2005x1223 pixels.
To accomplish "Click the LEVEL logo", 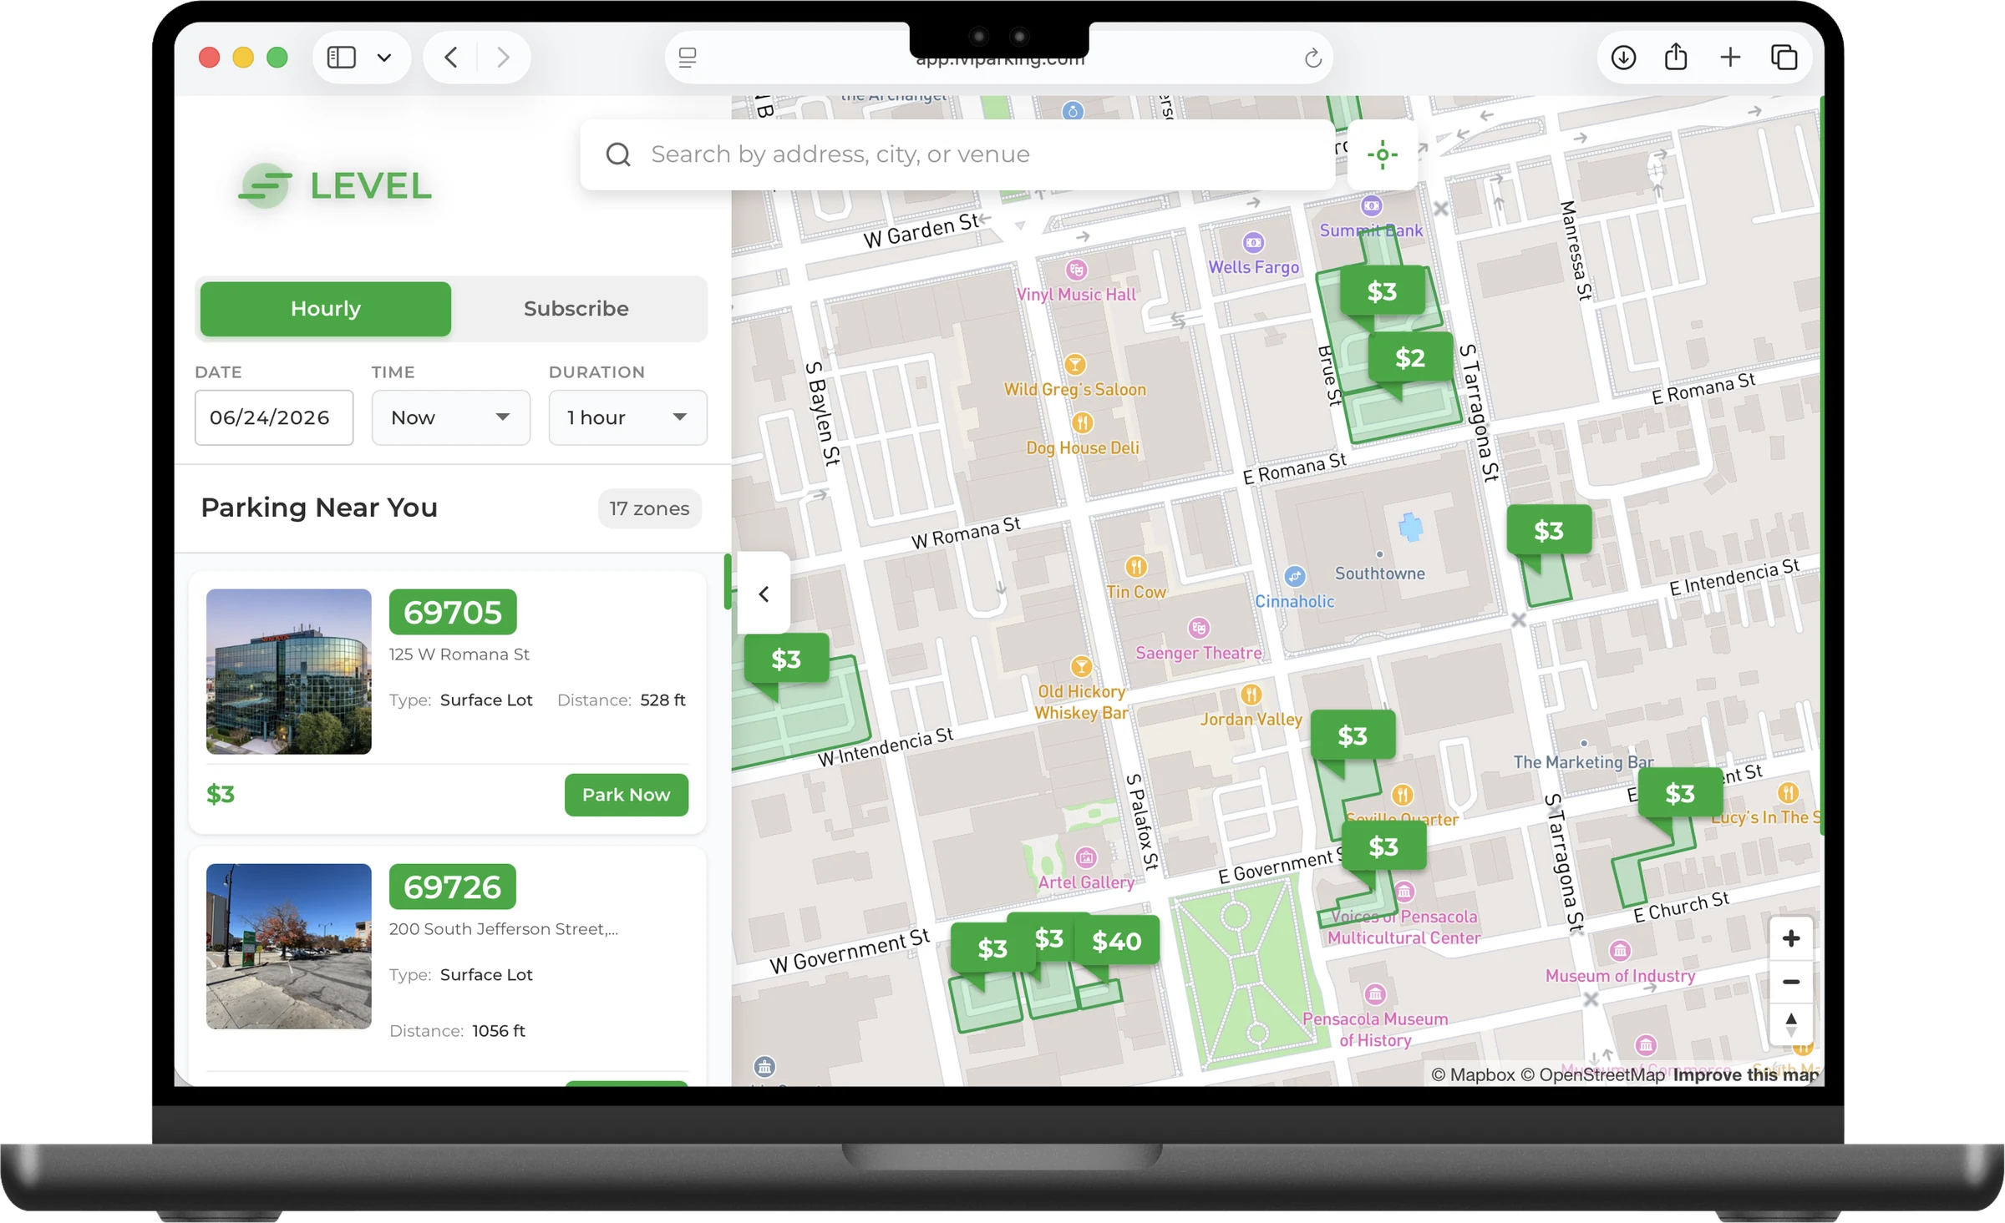I will (335, 185).
